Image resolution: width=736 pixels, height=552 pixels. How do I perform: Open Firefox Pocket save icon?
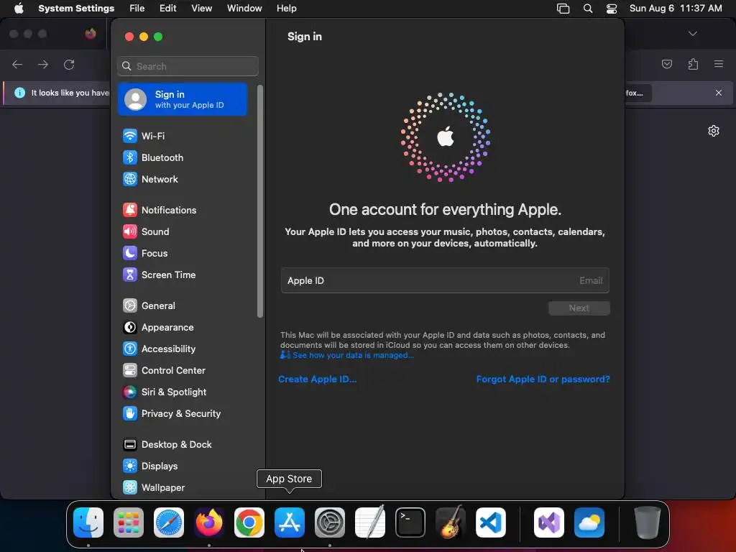click(x=667, y=64)
